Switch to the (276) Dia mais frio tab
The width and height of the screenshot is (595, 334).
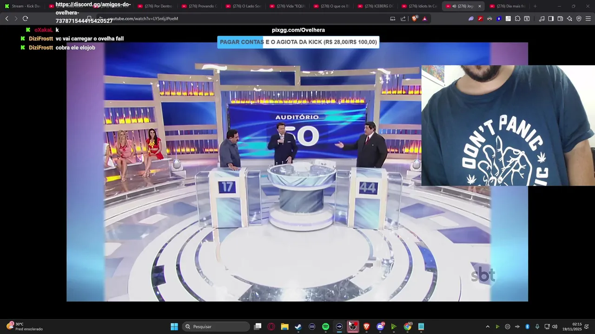click(508, 6)
